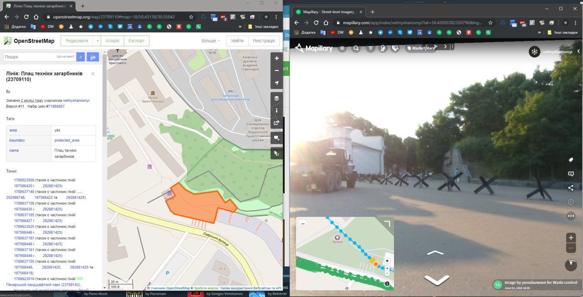This screenshot has height=297, width=583.
Task: Open the map layers panel in OpenStreetMap
Action: (276, 98)
